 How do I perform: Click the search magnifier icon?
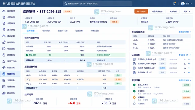click(x=66, y=4)
